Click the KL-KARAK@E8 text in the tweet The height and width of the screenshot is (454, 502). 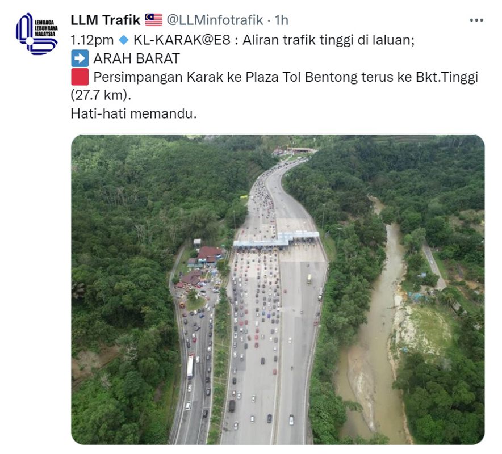click(x=182, y=40)
